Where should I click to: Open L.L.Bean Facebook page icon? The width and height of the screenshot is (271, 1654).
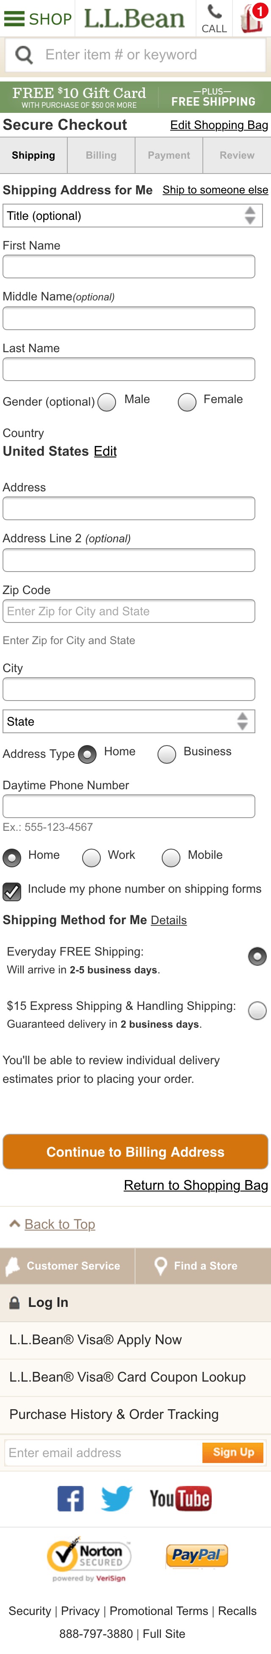coord(70,1499)
